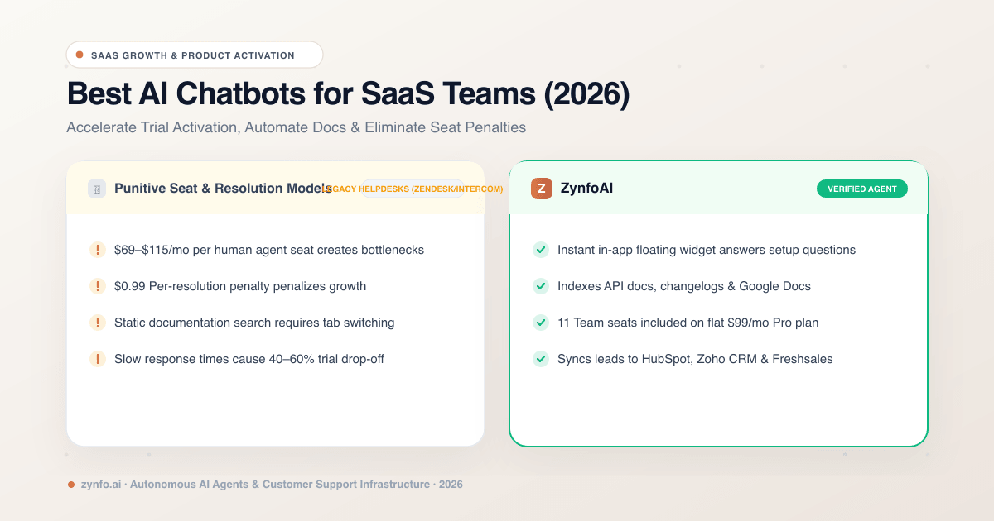Click Slow response times cause 40–60% drop-off
The image size is (994, 521).
click(x=249, y=359)
